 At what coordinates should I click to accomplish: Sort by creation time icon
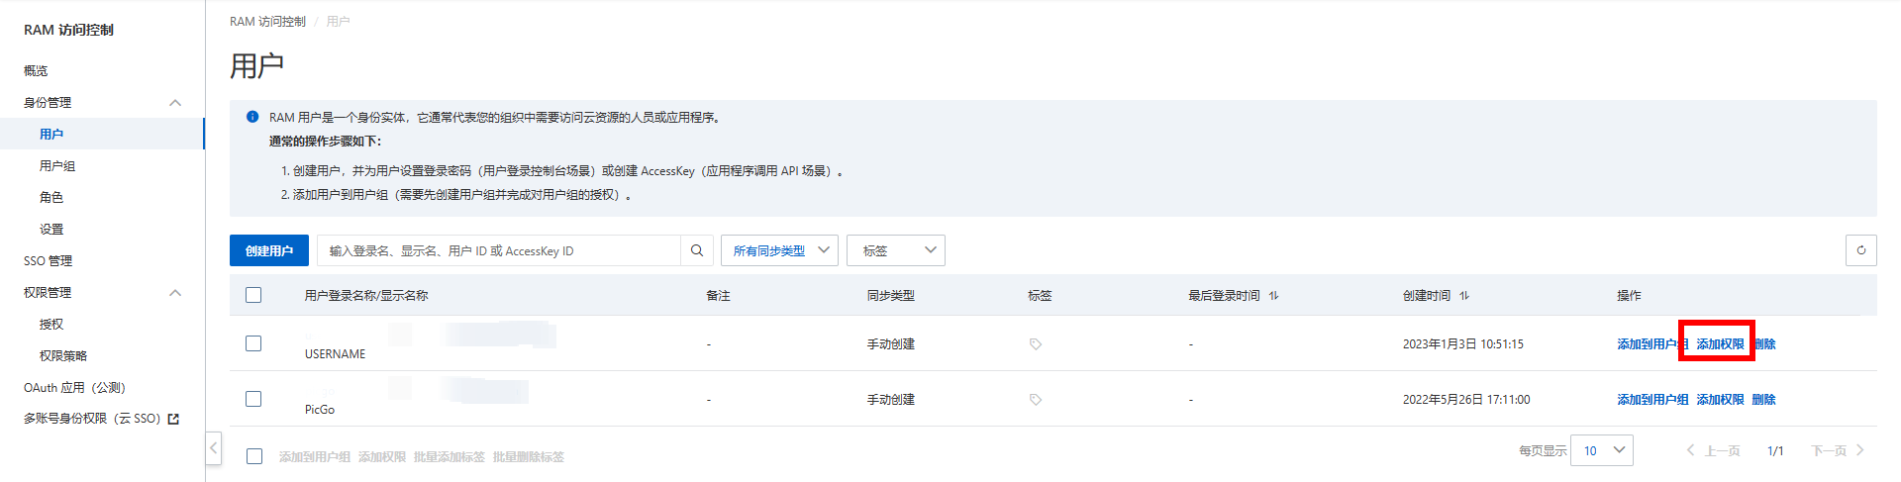1464,296
